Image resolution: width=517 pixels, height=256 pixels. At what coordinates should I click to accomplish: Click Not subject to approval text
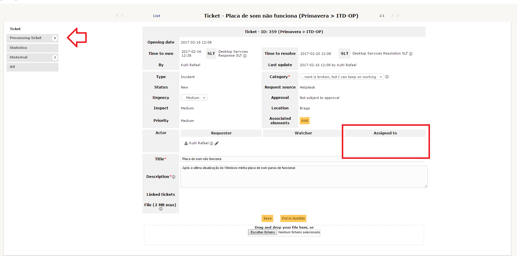[x=319, y=98]
